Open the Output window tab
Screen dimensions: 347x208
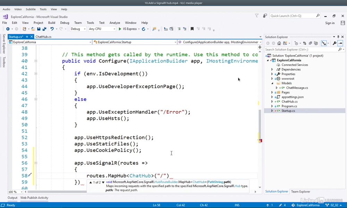click(12, 198)
